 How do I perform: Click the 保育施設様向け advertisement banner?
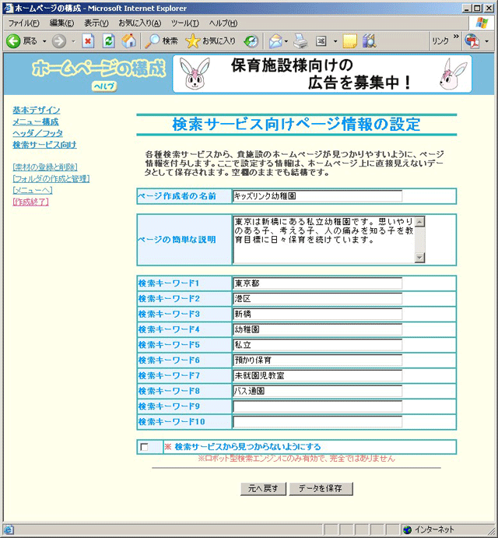[322, 74]
